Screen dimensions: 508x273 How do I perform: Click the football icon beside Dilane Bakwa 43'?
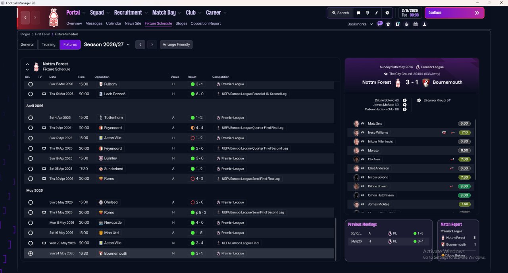404,100
